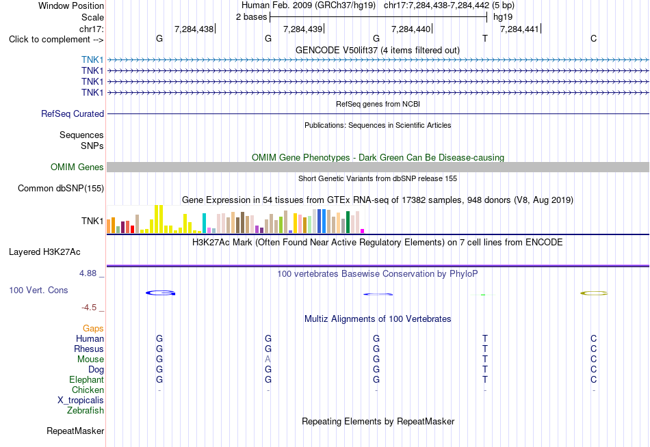Screen dimensions: 650x447
Task: Open the RefSeq Curated track label
Action: (72, 113)
